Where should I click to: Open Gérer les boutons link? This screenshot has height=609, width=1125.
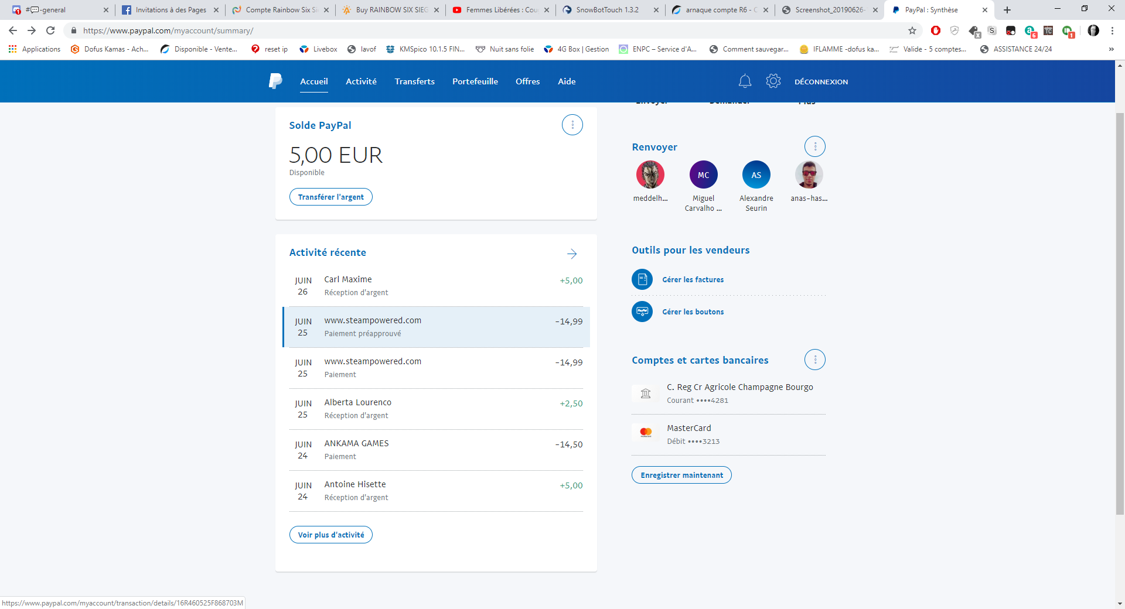693,312
